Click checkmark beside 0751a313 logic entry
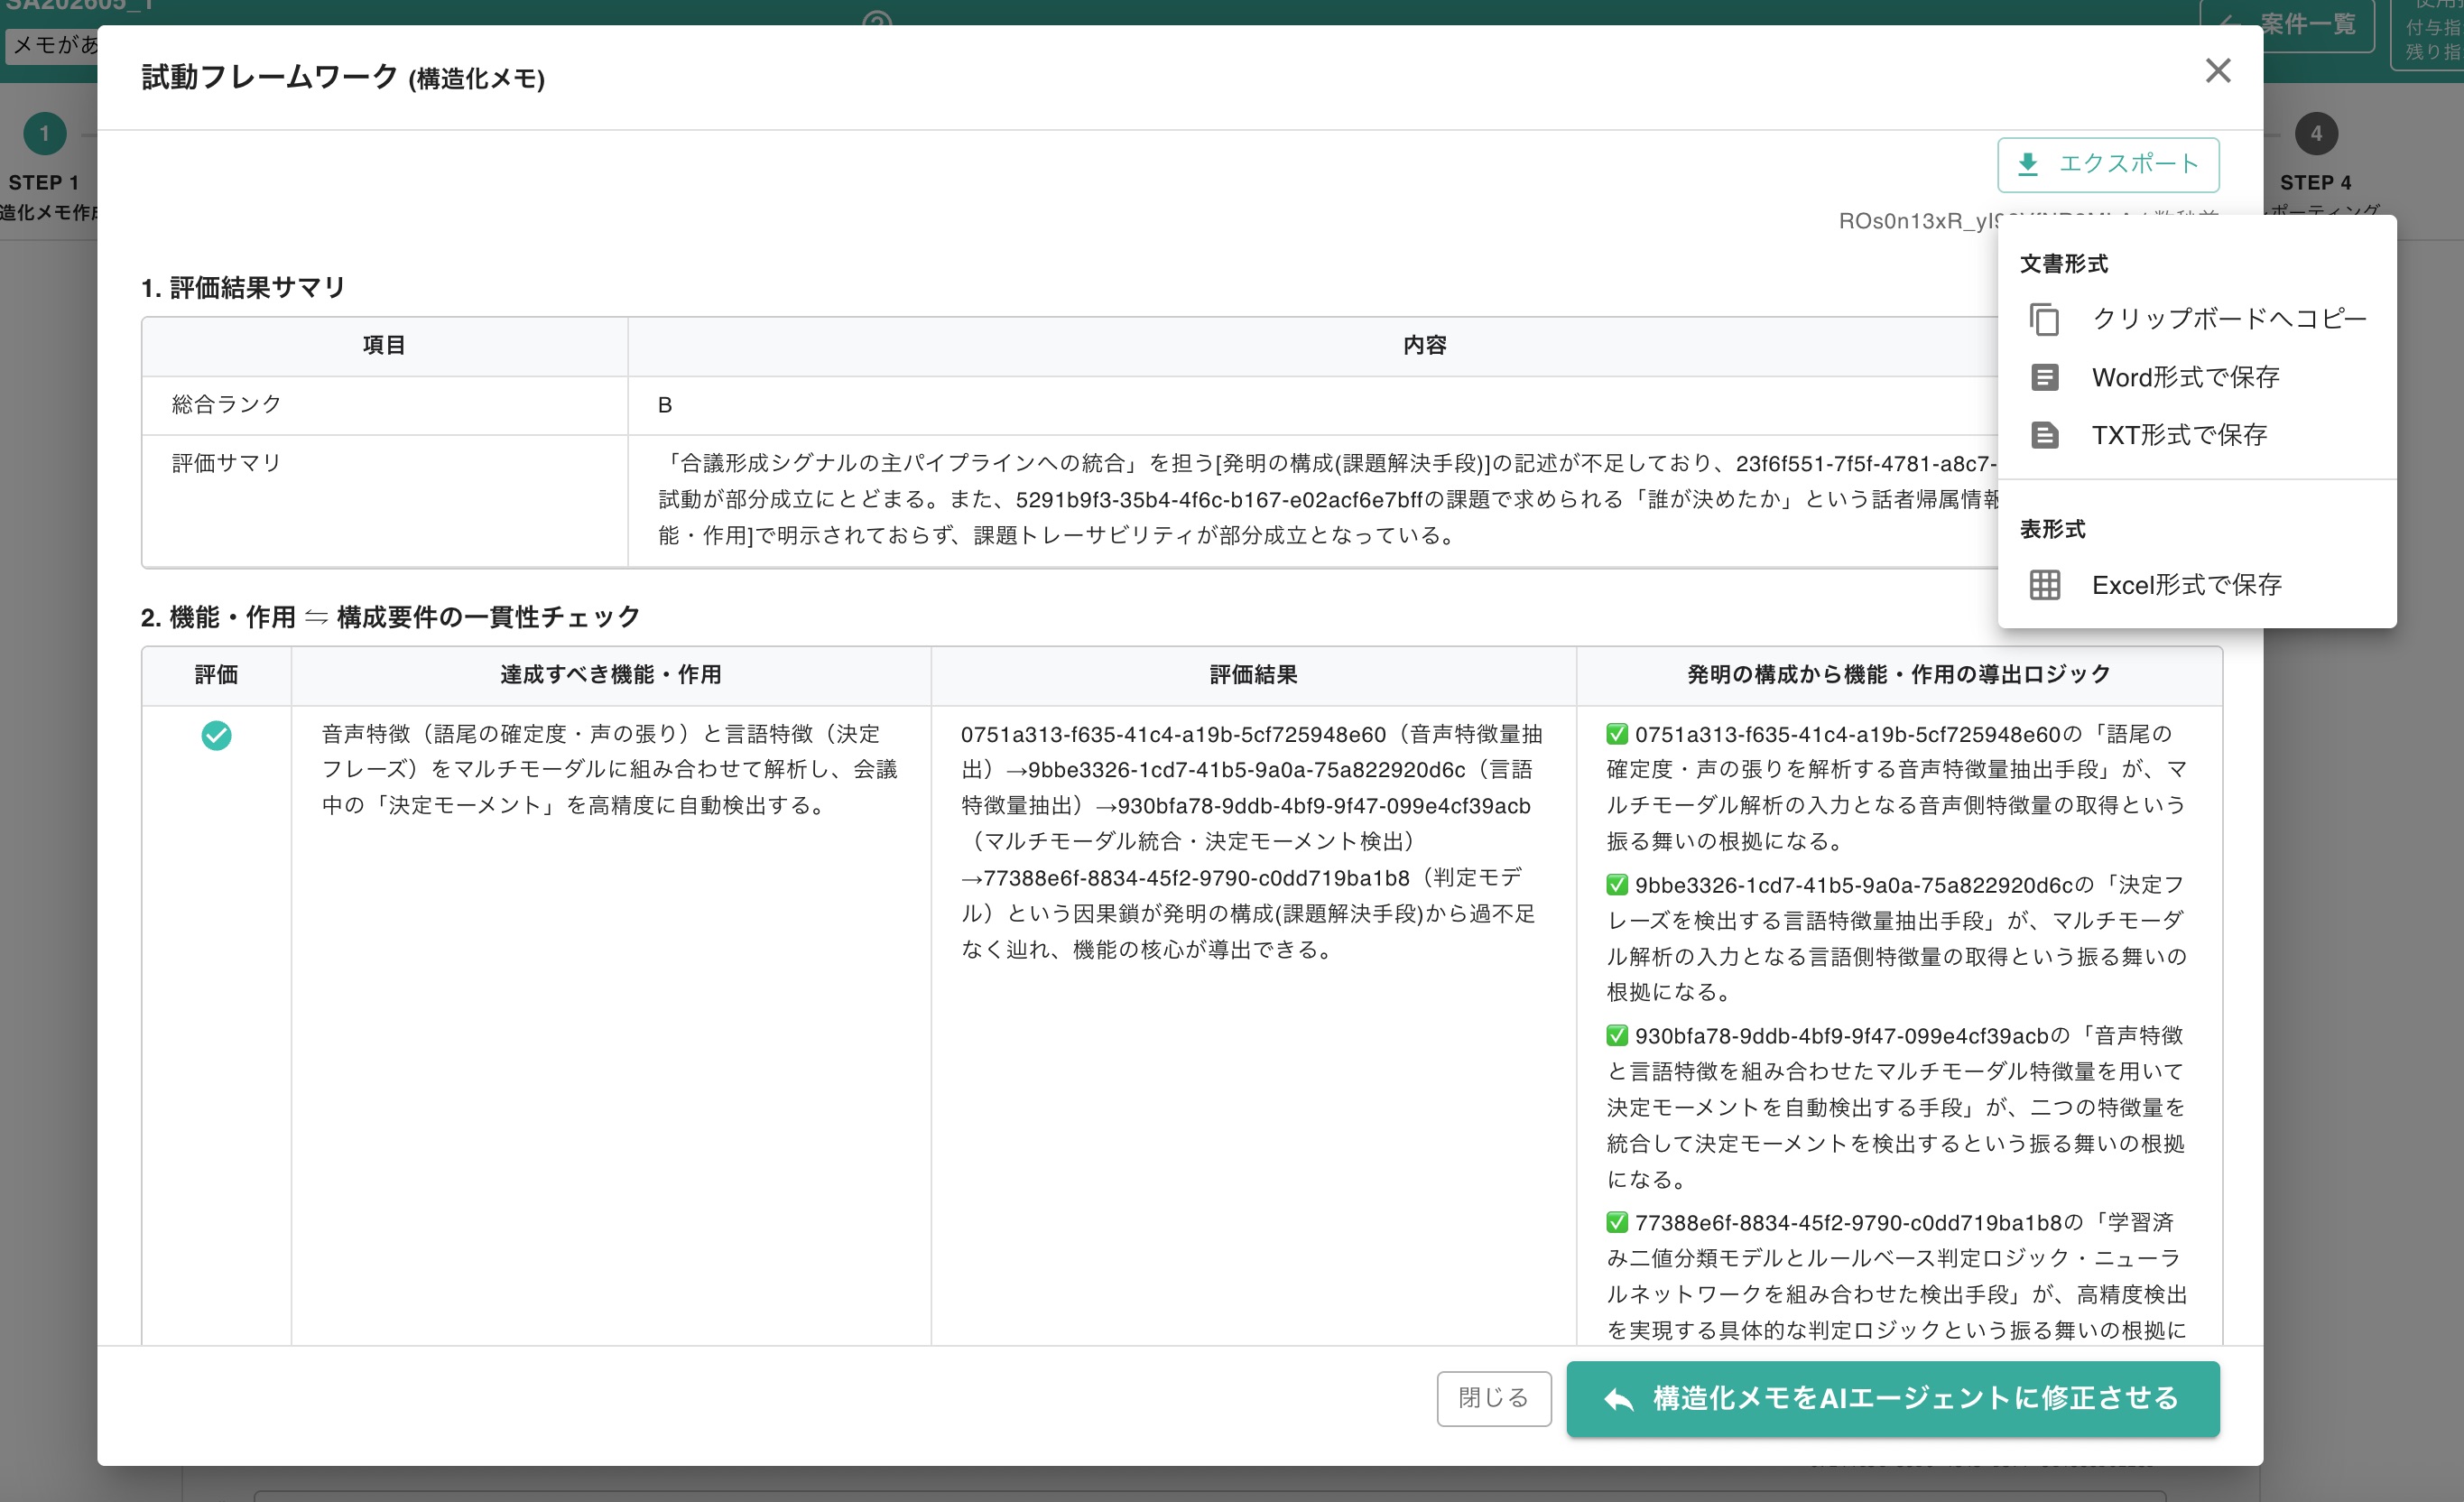Screen dimensions: 2464x1502 (1617, 735)
